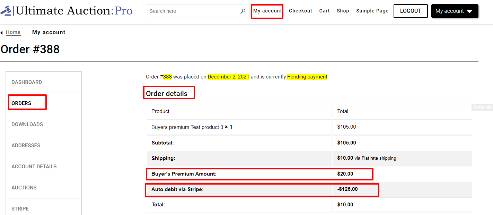Go to the Checkout page
Screen dimensions: 493x215
point(300,11)
